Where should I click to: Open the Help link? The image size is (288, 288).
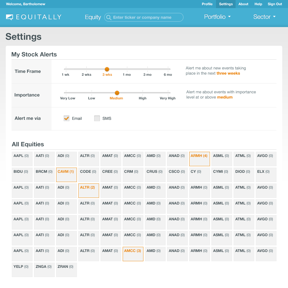pyautogui.click(x=258, y=4)
